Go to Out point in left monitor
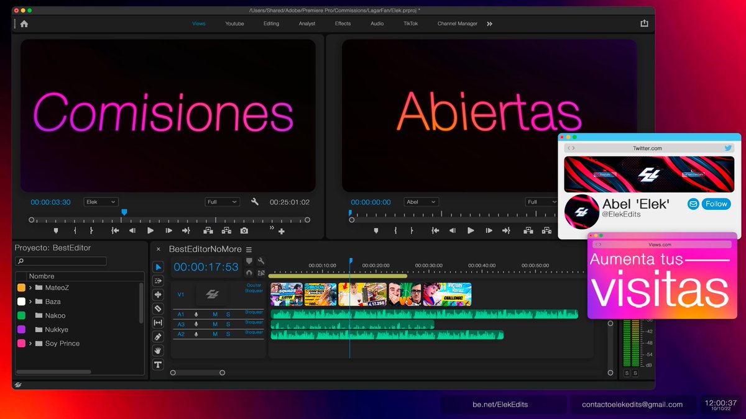 tap(186, 230)
